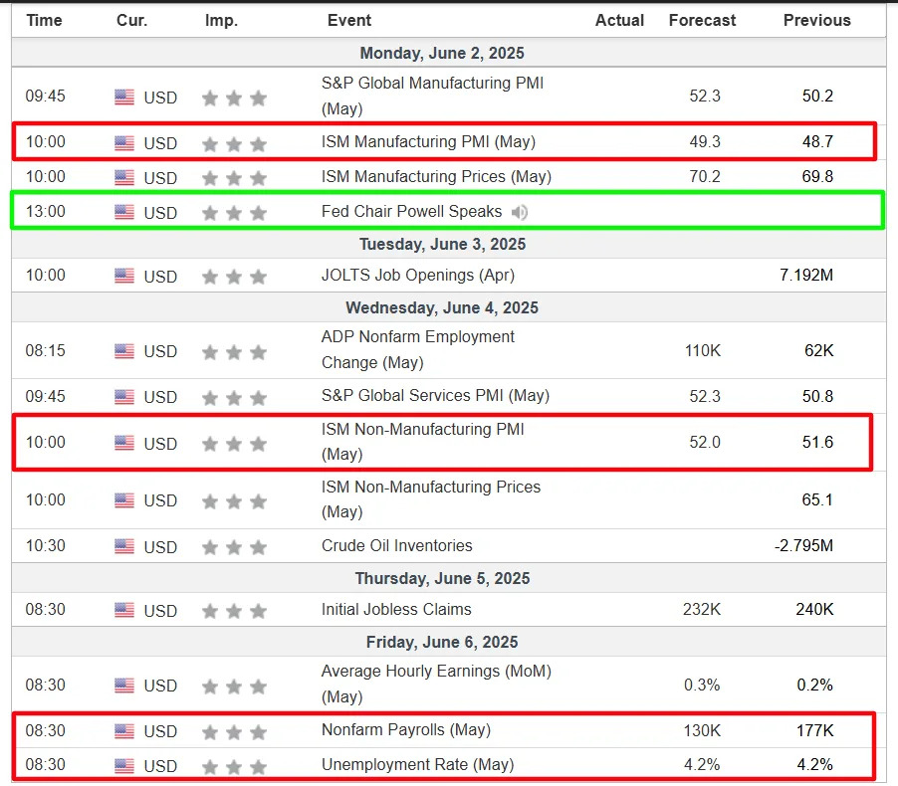
Task: Click the flag icon next to Crude Oil Inventories
Action: (124, 546)
